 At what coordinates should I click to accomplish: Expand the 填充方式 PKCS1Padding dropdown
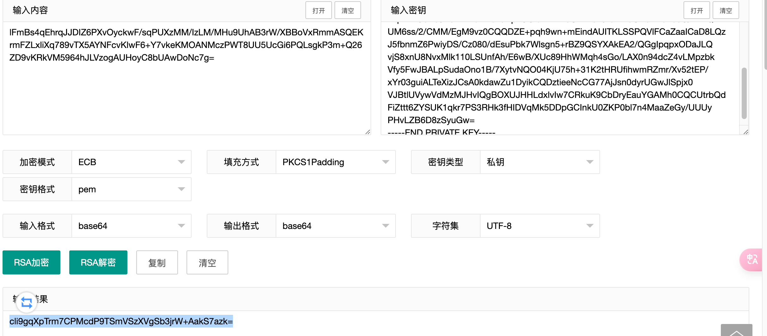click(x=336, y=162)
